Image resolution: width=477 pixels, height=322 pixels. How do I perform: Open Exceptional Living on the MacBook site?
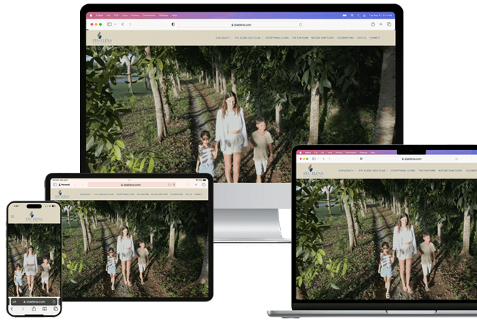click(x=403, y=171)
